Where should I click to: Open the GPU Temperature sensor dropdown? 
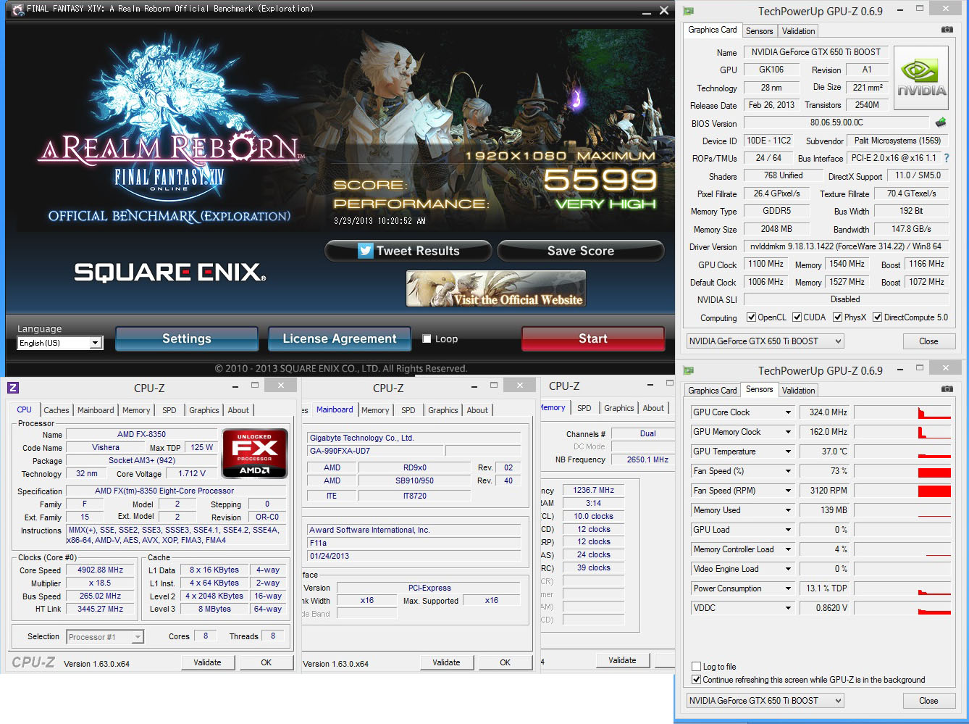coord(789,452)
